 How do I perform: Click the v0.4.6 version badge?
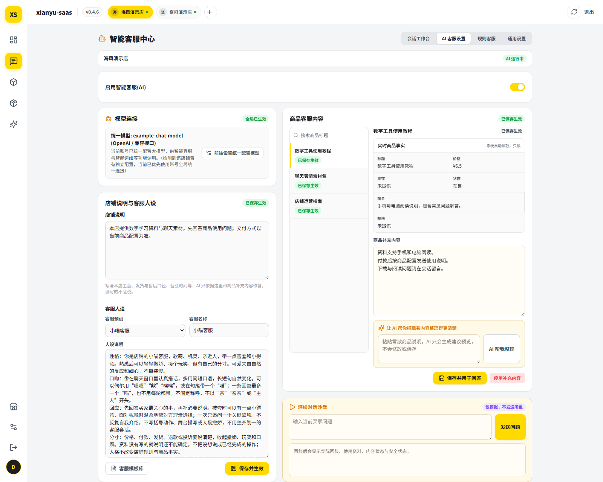[x=92, y=12]
